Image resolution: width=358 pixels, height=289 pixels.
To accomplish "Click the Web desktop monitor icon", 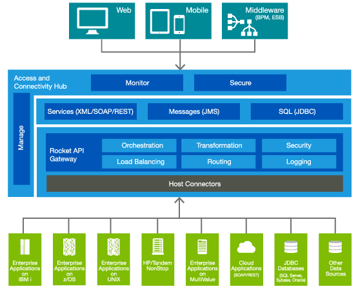I will coord(92,21).
